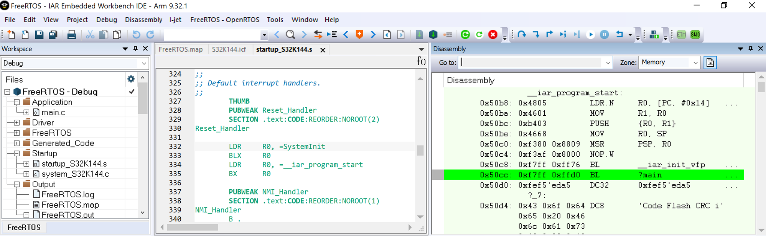
Task: Click the Step Over debug icon
Action: pyautogui.click(x=522, y=34)
